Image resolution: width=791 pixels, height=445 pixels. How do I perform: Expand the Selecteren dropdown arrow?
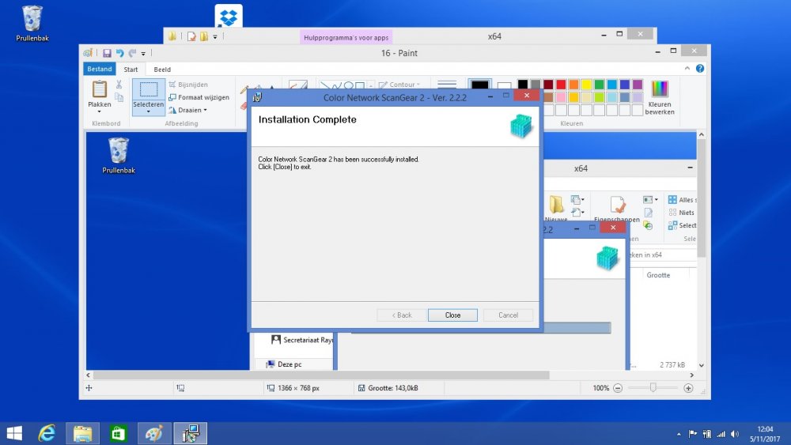[x=148, y=112]
